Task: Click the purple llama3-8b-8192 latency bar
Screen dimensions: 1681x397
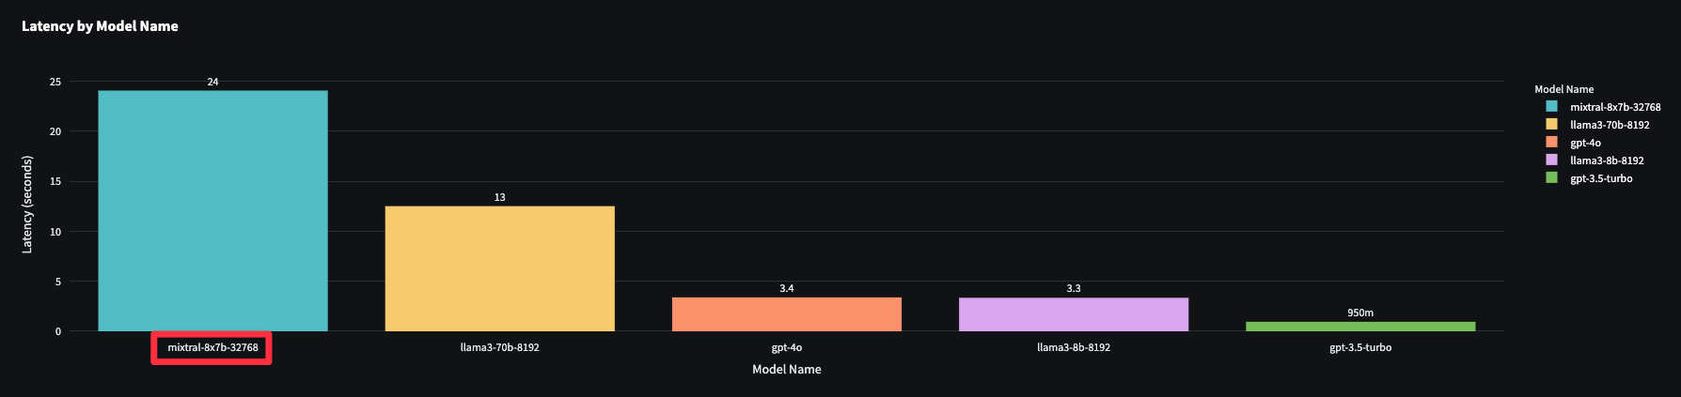Action: pyautogui.click(x=1073, y=314)
